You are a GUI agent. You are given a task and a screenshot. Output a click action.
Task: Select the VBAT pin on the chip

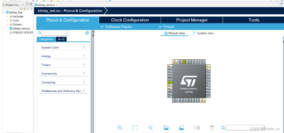pos(170,66)
